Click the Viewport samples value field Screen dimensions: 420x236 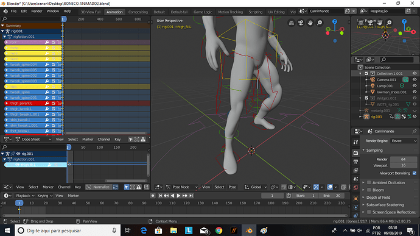404,165
